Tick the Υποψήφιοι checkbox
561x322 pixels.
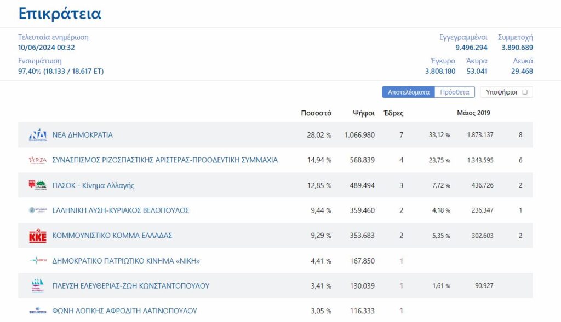[x=525, y=92]
